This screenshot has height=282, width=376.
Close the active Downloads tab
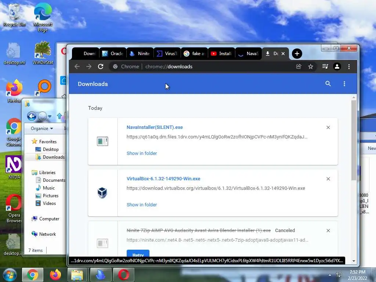[x=283, y=54]
